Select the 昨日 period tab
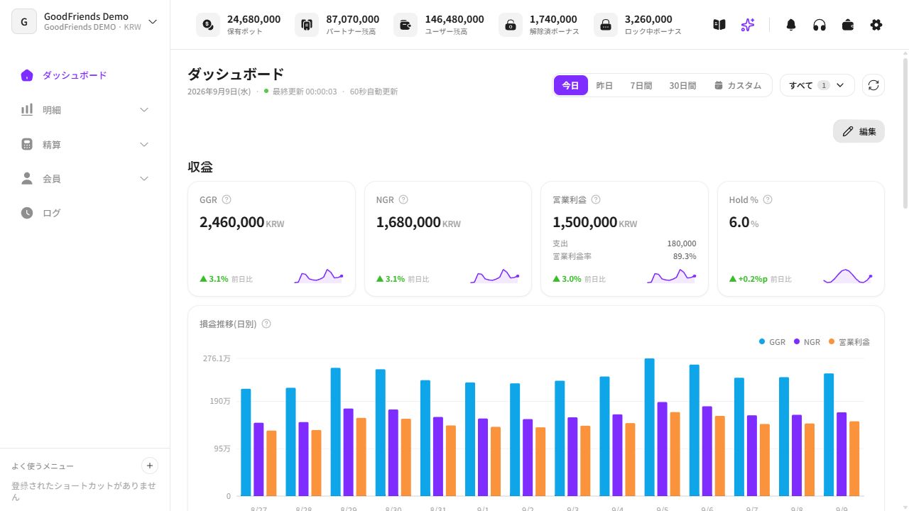This screenshot has height=511, width=909. 604,85
